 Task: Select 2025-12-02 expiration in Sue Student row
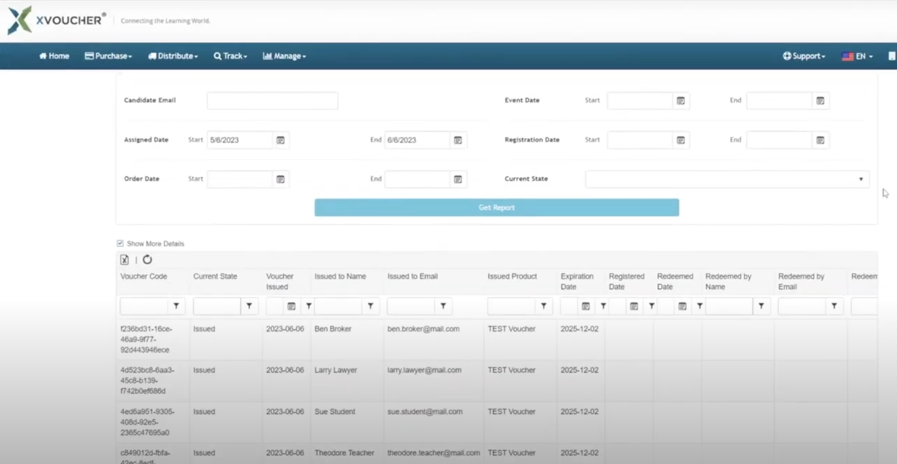580,412
